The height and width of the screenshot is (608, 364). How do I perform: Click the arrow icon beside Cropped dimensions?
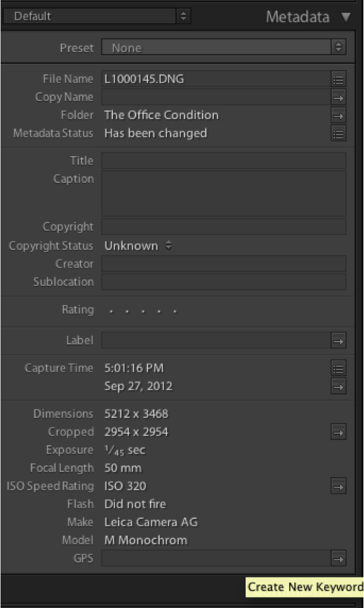[x=339, y=432]
